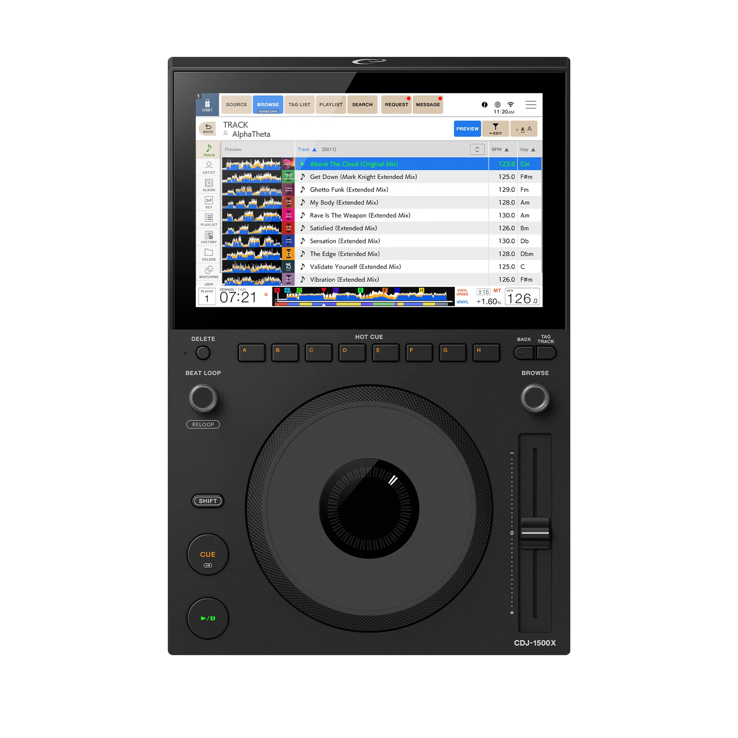Open the Artist category icon in sidebar
The image size is (738, 738).
(209, 167)
